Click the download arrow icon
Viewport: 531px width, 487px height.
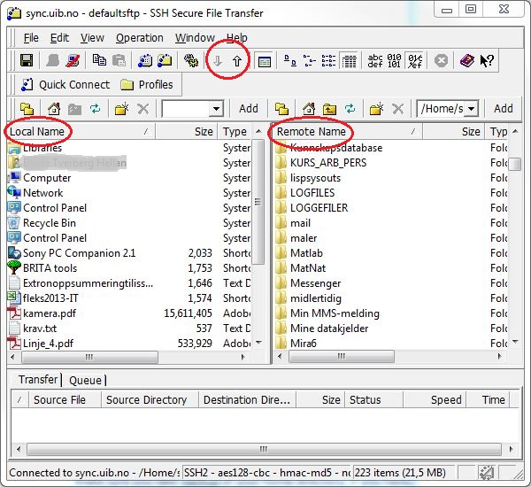point(217,61)
